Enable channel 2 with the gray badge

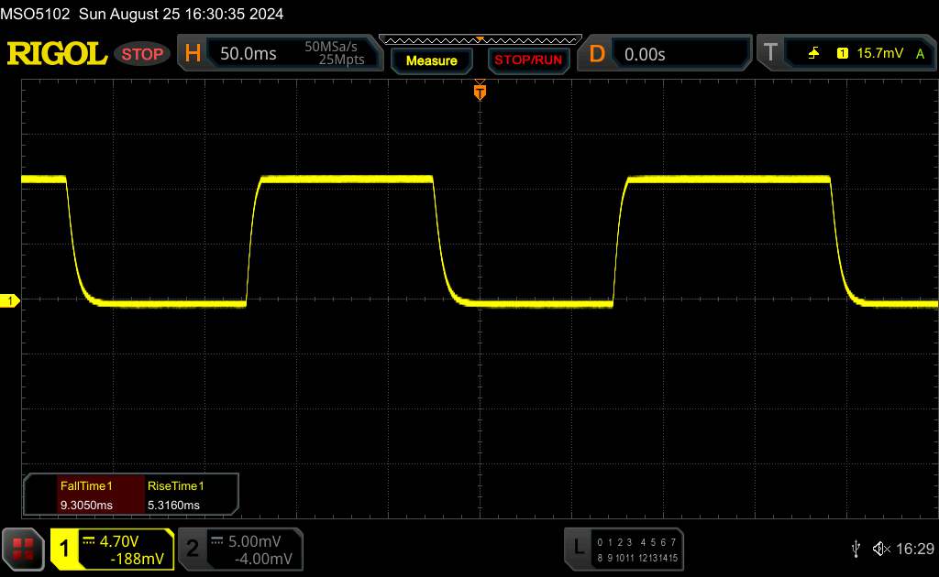pyautogui.click(x=193, y=549)
